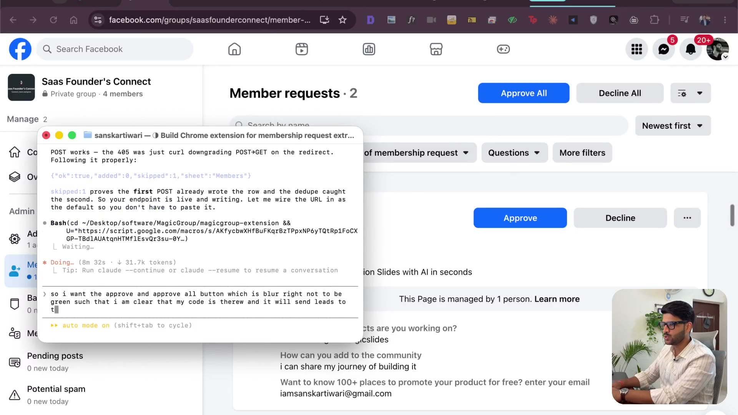Open the professional dashboard chart icon
This screenshot has height=415, width=738.
369,49
